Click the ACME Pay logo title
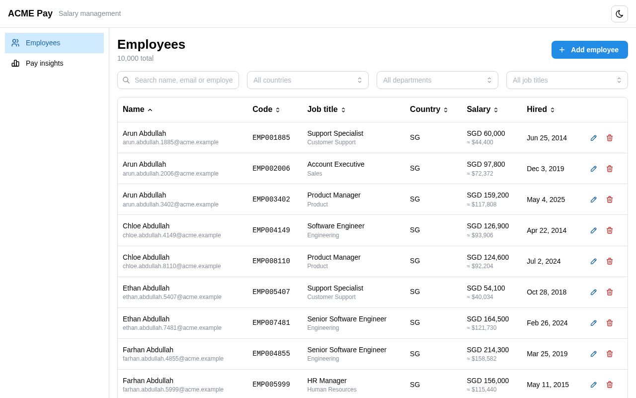 (30, 13)
